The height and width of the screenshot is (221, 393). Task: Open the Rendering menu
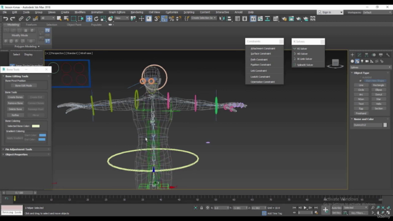[137, 12]
